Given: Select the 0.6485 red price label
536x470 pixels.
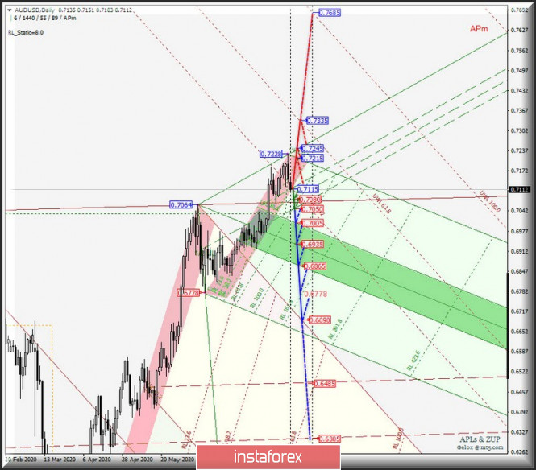Looking at the screenshot, I should click(x=324, y=384).
